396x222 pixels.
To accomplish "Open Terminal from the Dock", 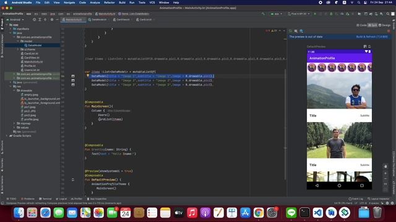I will tap(304, 213).
